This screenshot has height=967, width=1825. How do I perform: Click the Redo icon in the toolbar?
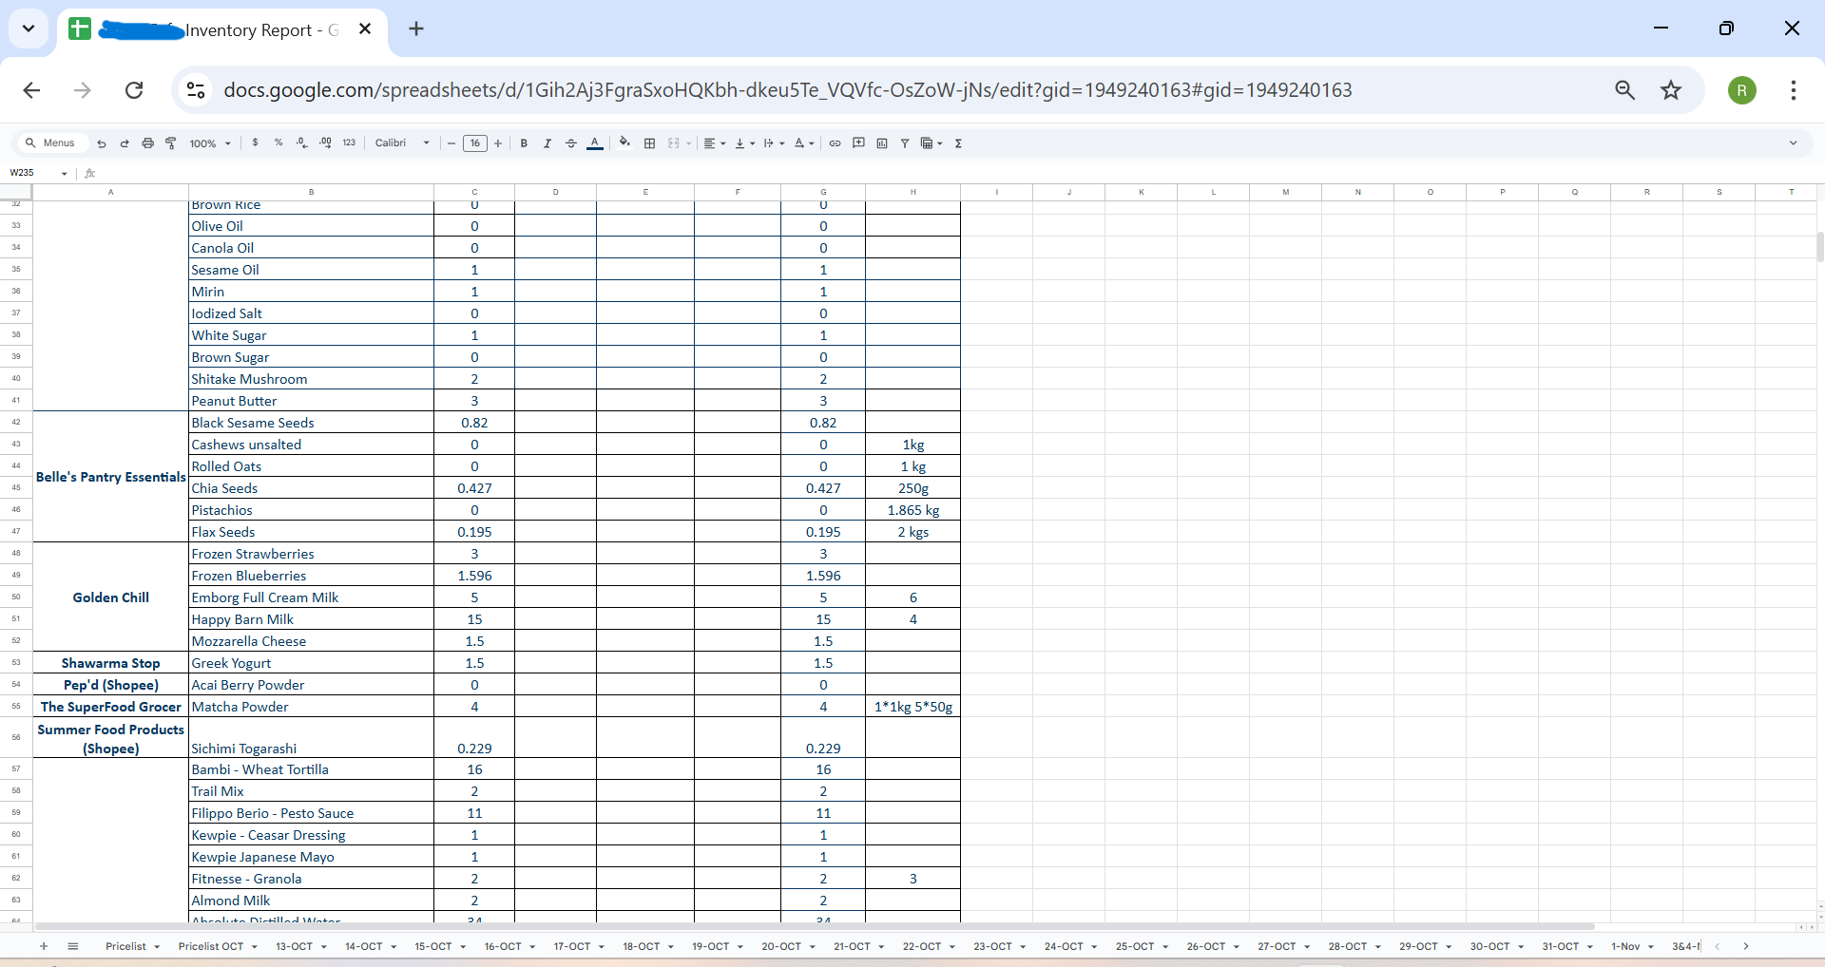(x=125, y=143)
